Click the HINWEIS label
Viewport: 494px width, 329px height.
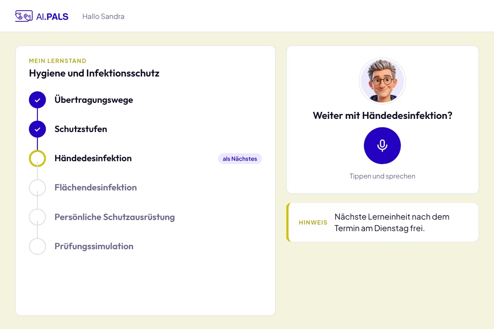pyautogui.click(x=313, y=222)
